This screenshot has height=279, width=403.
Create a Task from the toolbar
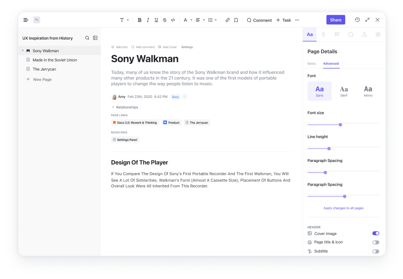pyautogui.click(x=283, y=20)
